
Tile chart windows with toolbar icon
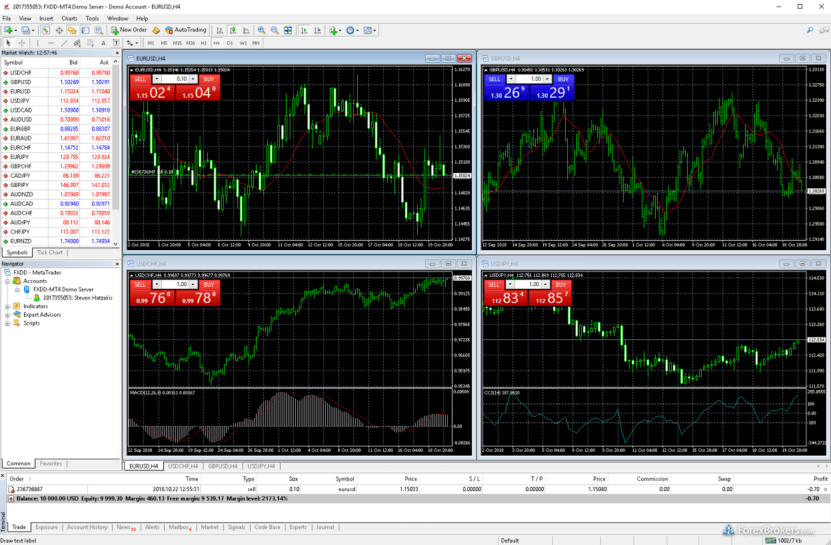[x=288, y=30]
